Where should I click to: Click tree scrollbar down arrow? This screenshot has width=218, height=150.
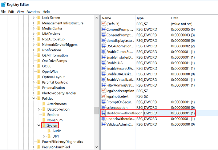coord(97,147)
